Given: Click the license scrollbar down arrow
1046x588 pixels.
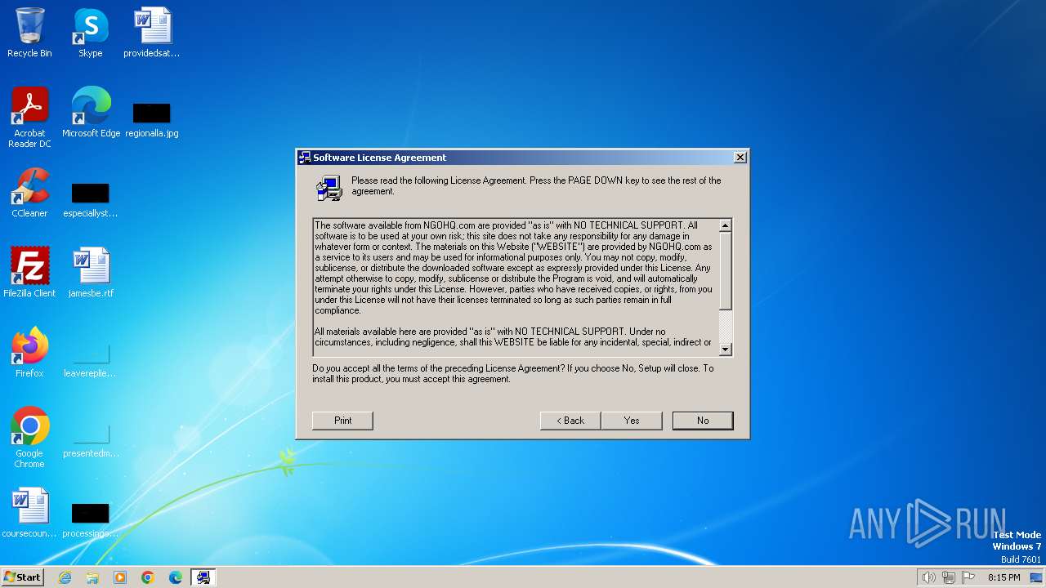Looking at the screenshot, I should 725,350.
